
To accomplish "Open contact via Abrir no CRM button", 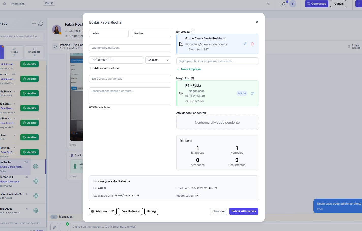I will [x=103, y=211].
